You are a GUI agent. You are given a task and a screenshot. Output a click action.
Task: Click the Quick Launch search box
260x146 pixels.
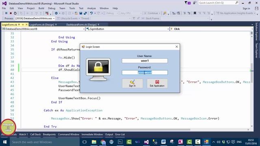pos(219,3)
